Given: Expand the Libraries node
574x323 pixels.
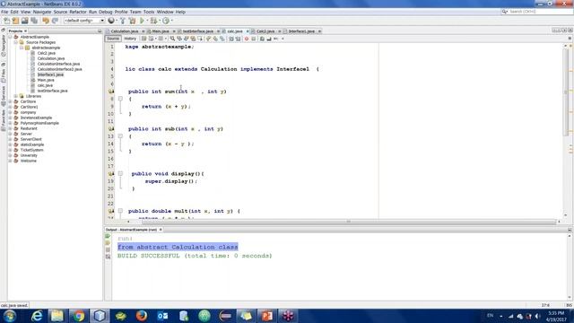Looking at the screenshot, I should tap(16, 96).
